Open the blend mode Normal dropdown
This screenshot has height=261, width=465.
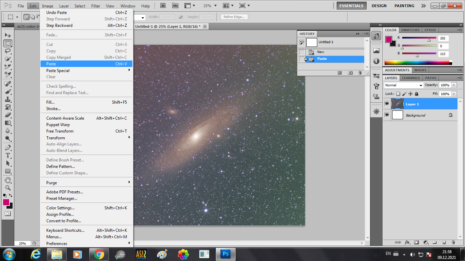(404, 85)
